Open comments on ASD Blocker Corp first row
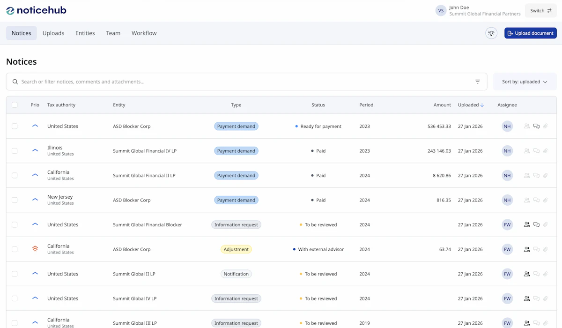Viewport: 562px width, 328px height. [536, 126]
